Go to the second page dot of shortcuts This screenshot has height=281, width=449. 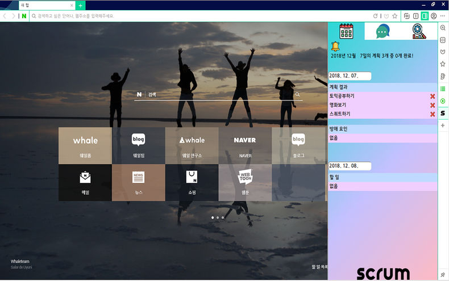[x=218, y=217]
